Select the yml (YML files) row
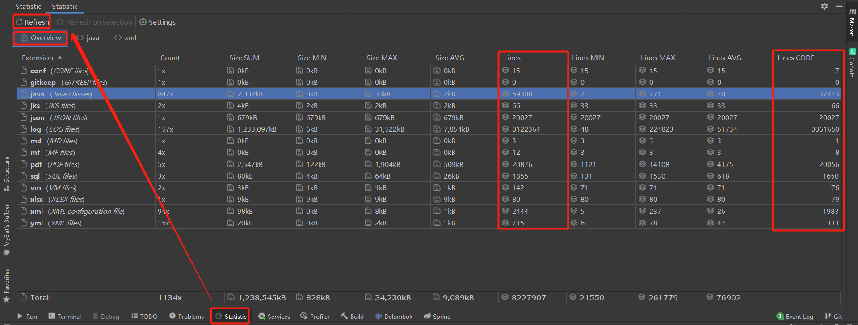Image resolution: width=858 pixels, height=325 pixels. click(429, 223)
